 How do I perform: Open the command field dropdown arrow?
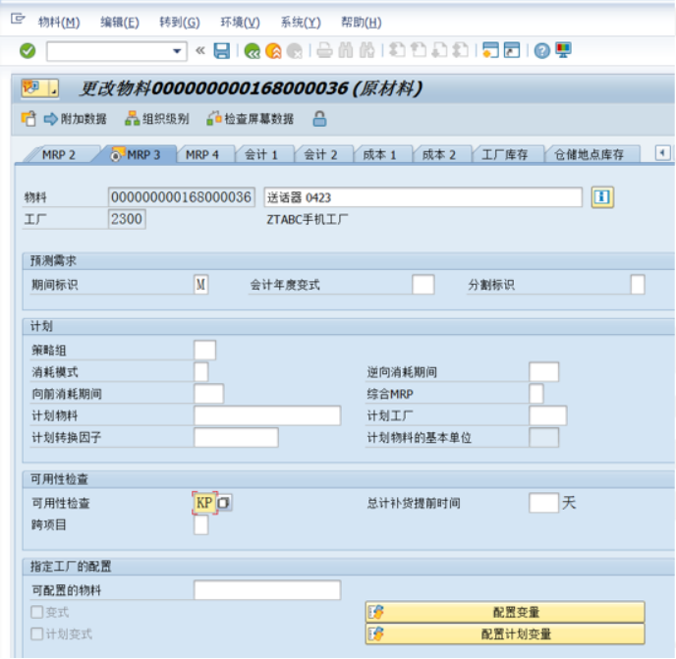click(177, 51)
